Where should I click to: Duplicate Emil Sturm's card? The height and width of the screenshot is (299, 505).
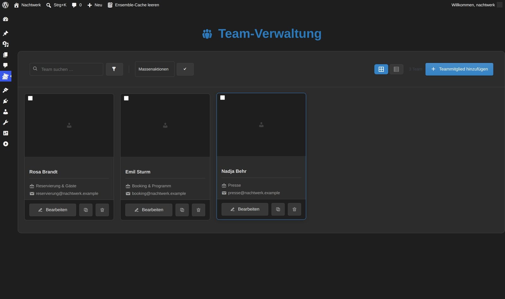click(182, 210)
